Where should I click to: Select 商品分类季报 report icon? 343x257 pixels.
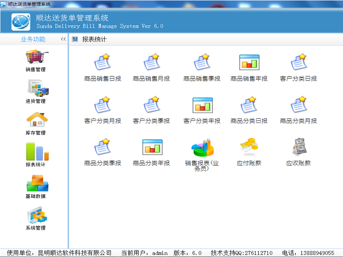[102, 147]
